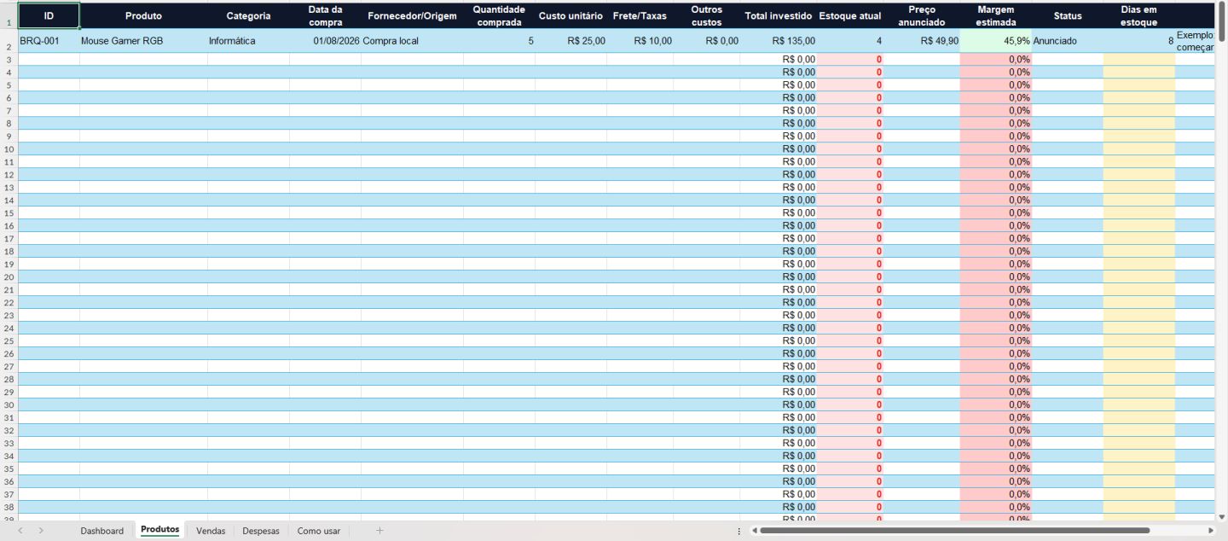Select the R$ 49,90 price cell
This screenshot has height=541, width=1228.
coord(922,41)
